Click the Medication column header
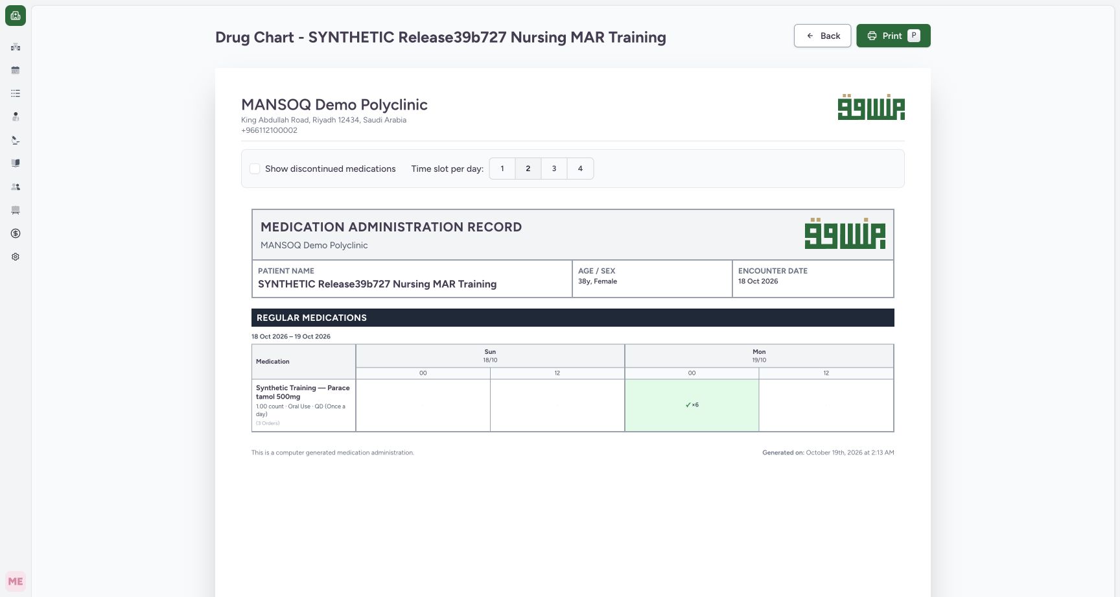This screenshot has width=1120, height=597. [303, 362]
